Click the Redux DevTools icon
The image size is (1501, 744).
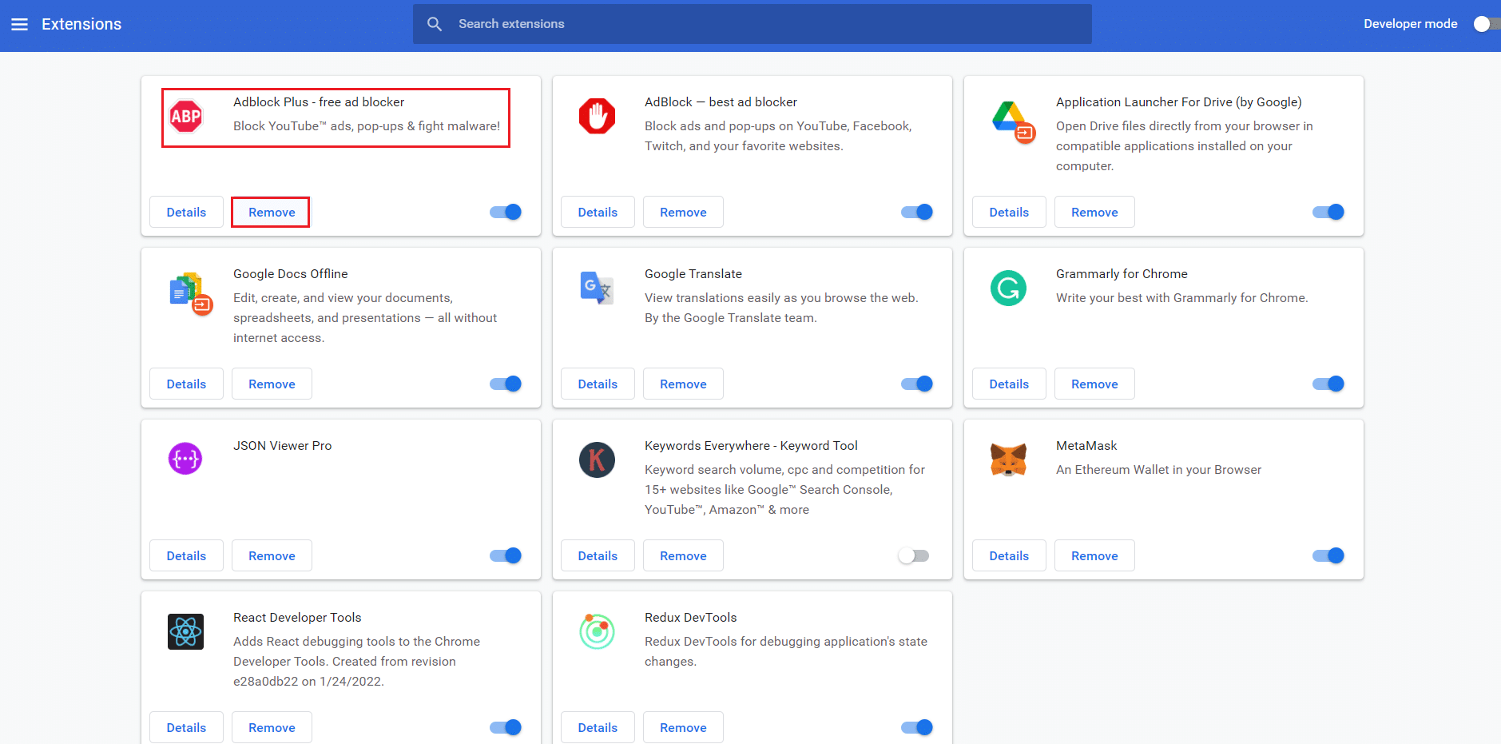pyautogui.click(x=597, y=631)
